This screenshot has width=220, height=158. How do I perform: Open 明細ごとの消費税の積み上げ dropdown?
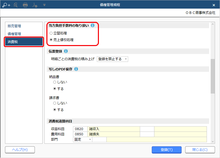[x=112, y=59]
